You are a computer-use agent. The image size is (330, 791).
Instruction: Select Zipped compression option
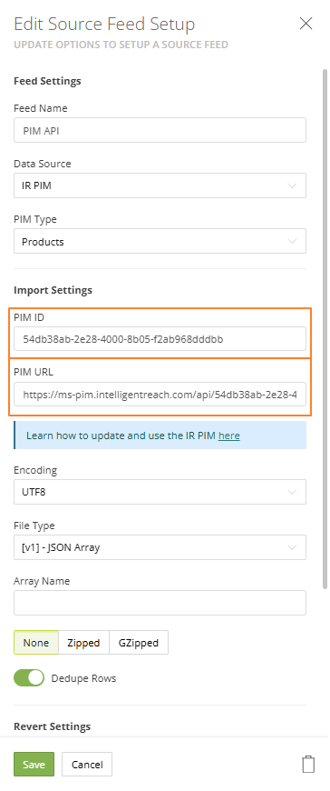tap(83, 643)
